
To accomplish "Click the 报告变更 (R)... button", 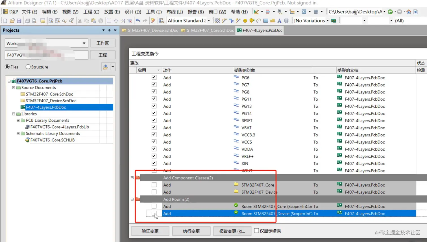I will point(232,231).
